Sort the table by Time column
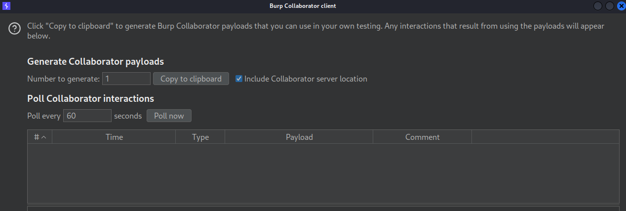The image size is (626, 211). tap(114, 137)
